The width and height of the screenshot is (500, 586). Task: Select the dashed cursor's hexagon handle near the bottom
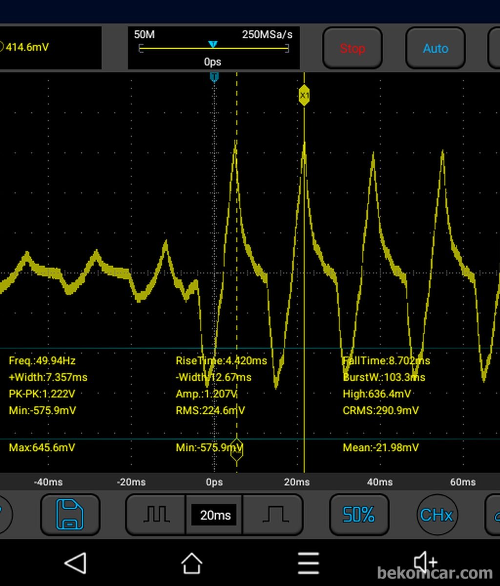(237, 450)
